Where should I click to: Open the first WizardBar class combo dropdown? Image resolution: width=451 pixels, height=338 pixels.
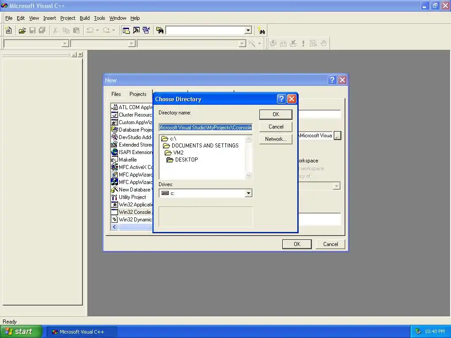(65, 44)
